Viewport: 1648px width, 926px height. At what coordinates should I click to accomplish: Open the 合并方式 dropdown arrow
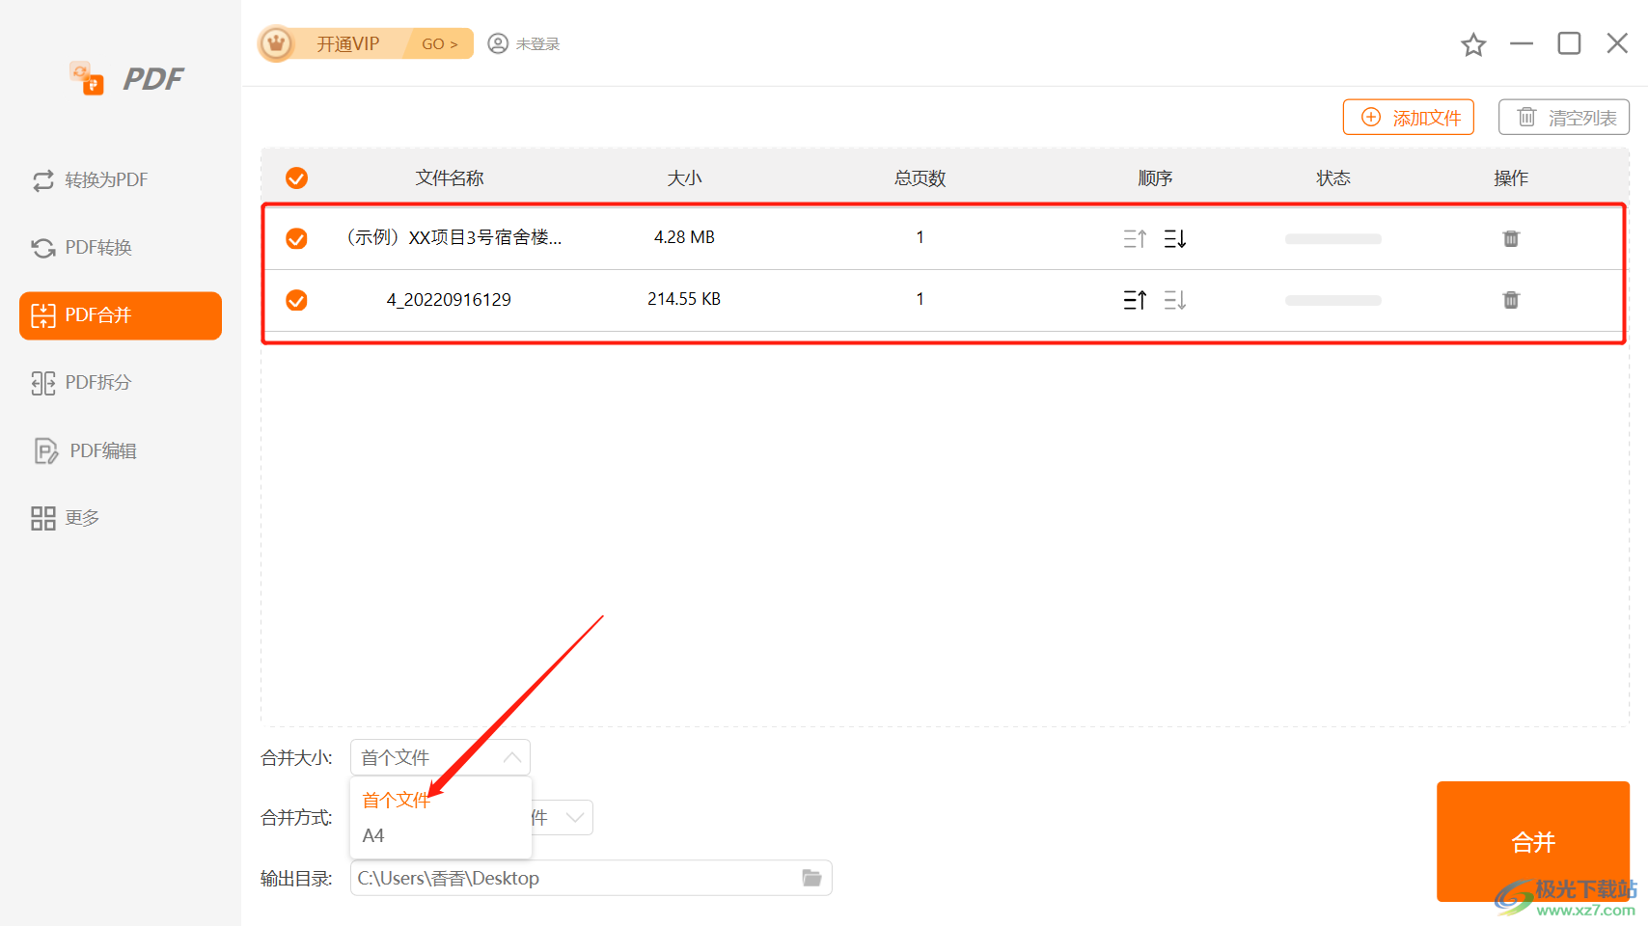[575, 818]
